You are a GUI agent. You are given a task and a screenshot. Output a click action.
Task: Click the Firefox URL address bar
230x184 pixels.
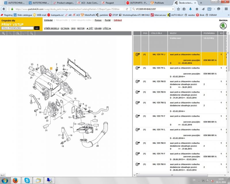pyautogui.click(x=68, y=9)
